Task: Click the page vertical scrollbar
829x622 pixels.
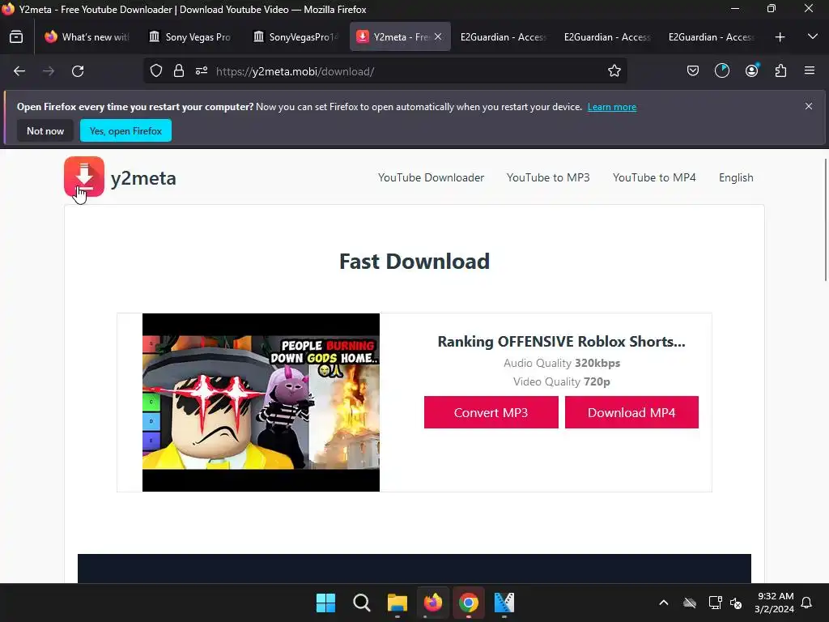Action: [x=825, y=220]
